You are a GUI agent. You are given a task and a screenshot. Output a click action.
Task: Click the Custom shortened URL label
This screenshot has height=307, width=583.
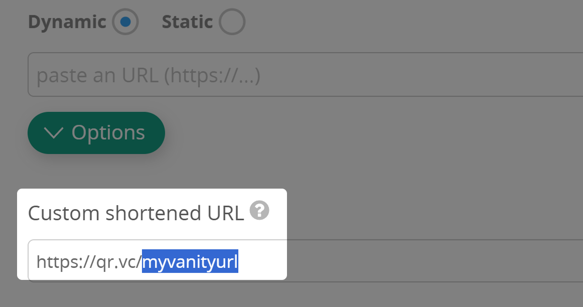click(x=135, y=213)
